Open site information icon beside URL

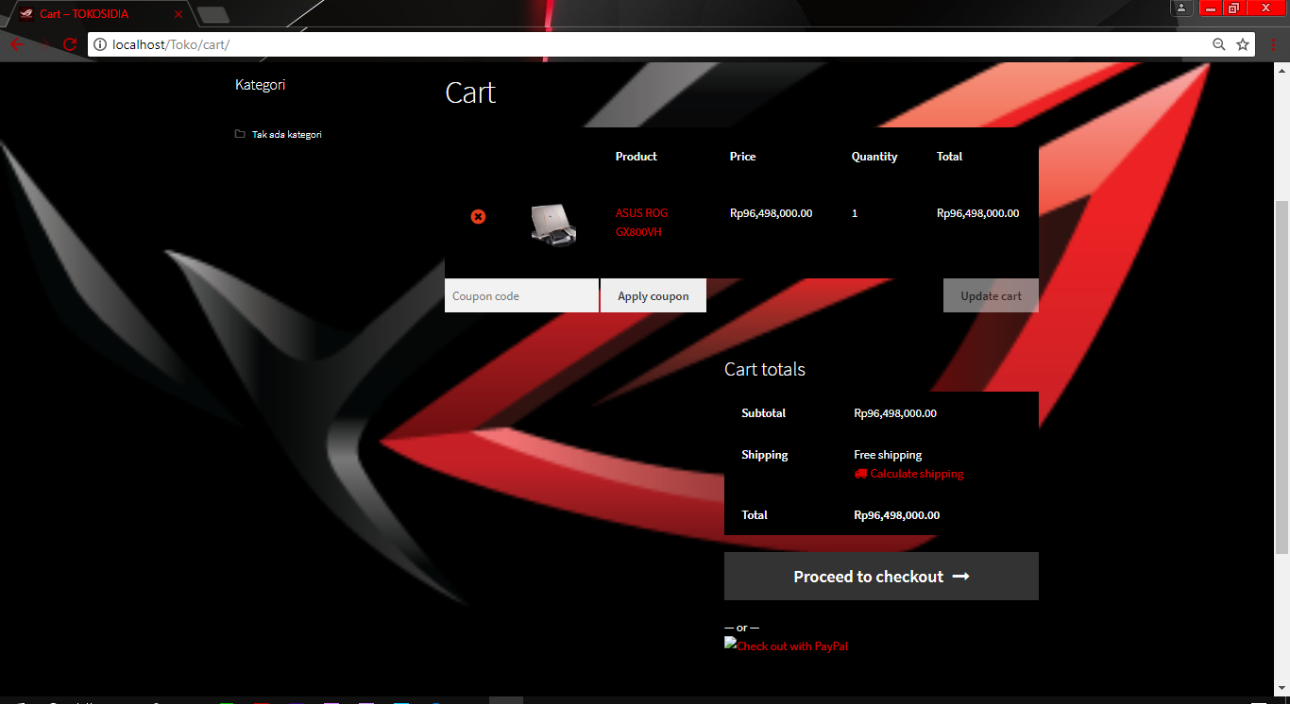[x=100, y=44]
